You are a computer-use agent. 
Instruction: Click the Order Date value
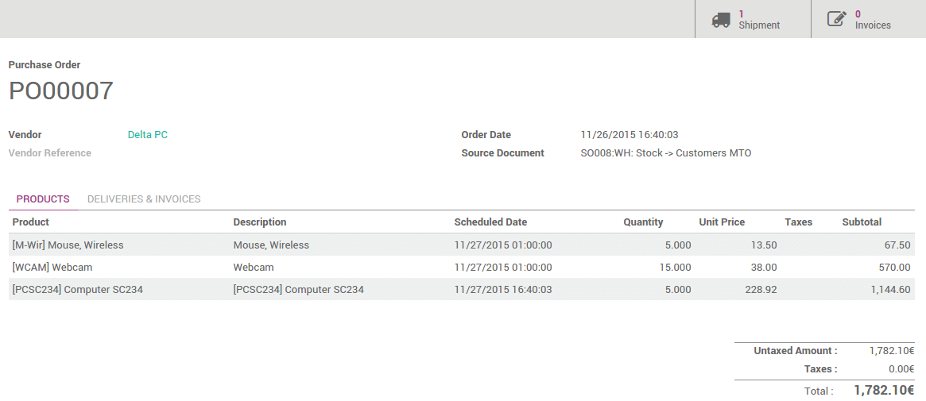[630, 135]
